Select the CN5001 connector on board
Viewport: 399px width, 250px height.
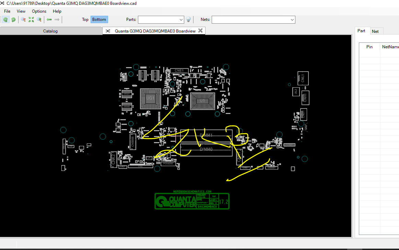point(271,168)
